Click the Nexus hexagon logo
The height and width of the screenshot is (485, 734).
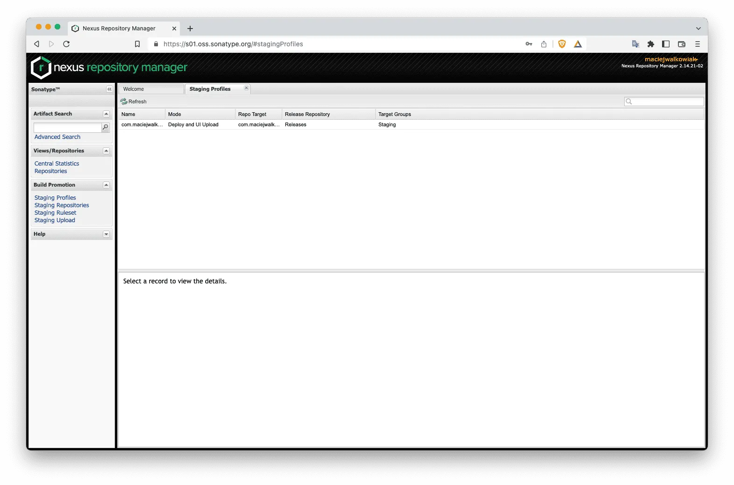(41, 67)
